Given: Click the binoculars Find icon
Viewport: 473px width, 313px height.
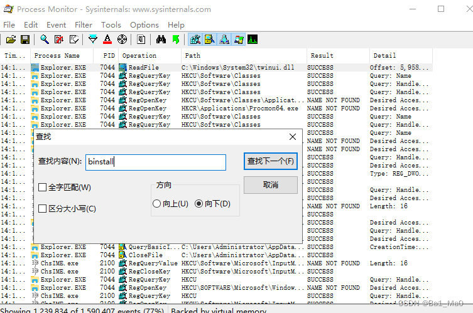Looking at the screenshot, I should 161,40.
